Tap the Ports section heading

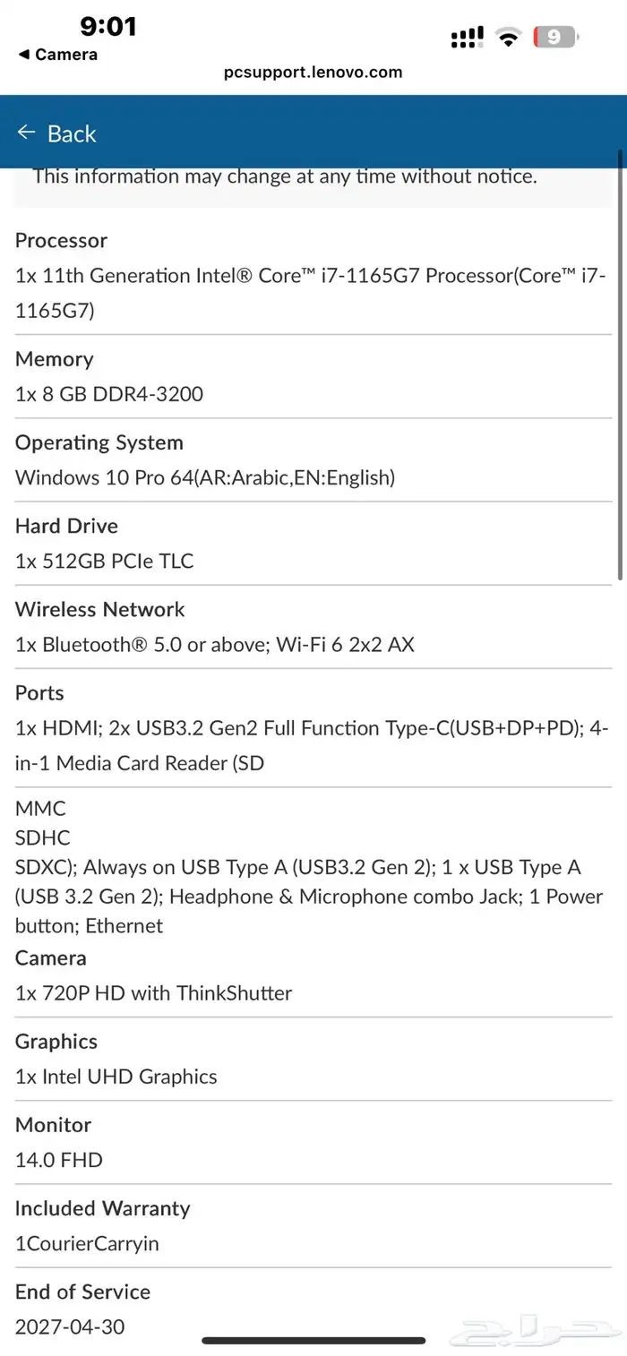click(39, 693)
